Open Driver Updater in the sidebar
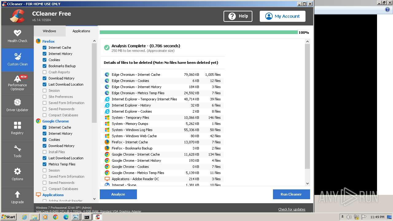This screenshot has height=221, width=393. (x=18, y=105)
